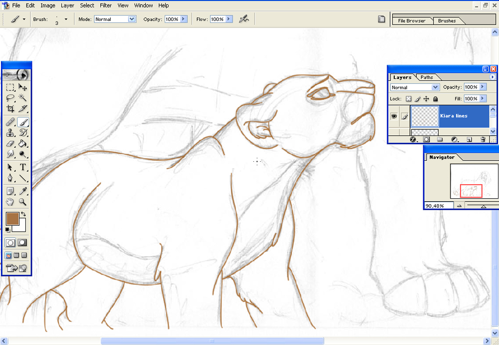Activate the Type tool
This screenshot has height=345, width=499.
point(22,167)
